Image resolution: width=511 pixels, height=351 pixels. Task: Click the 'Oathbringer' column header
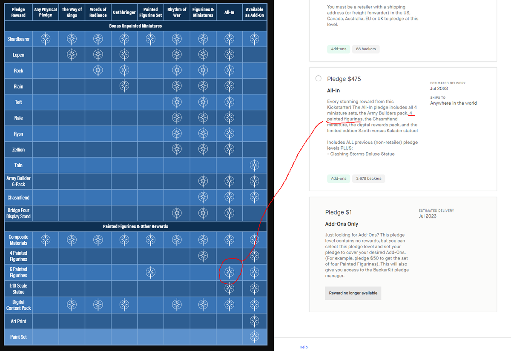(124, 12)
